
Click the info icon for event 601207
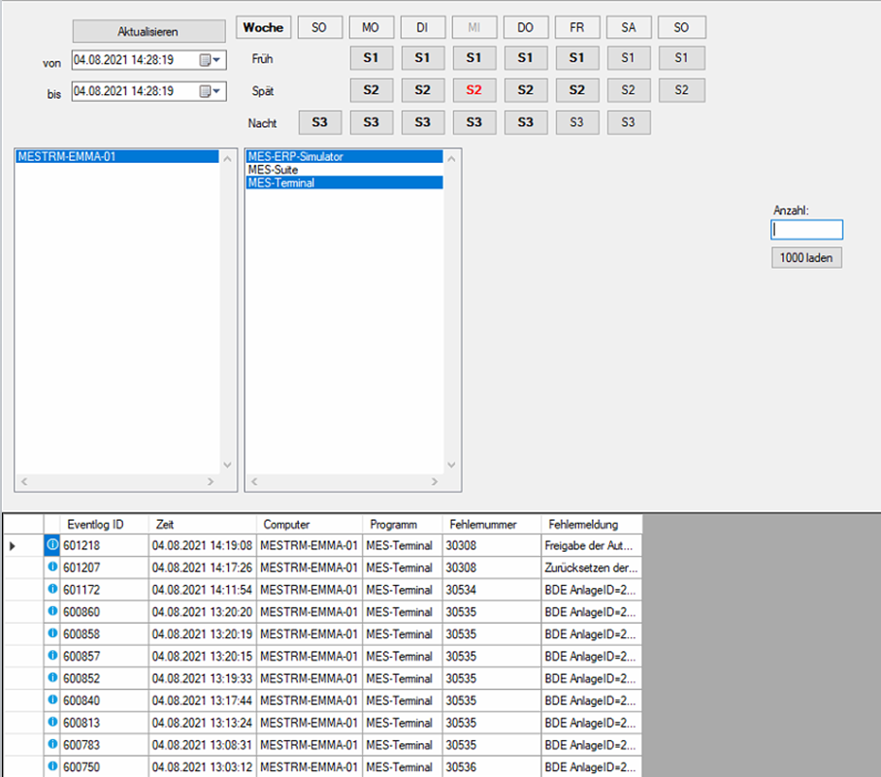pos(52,567)
